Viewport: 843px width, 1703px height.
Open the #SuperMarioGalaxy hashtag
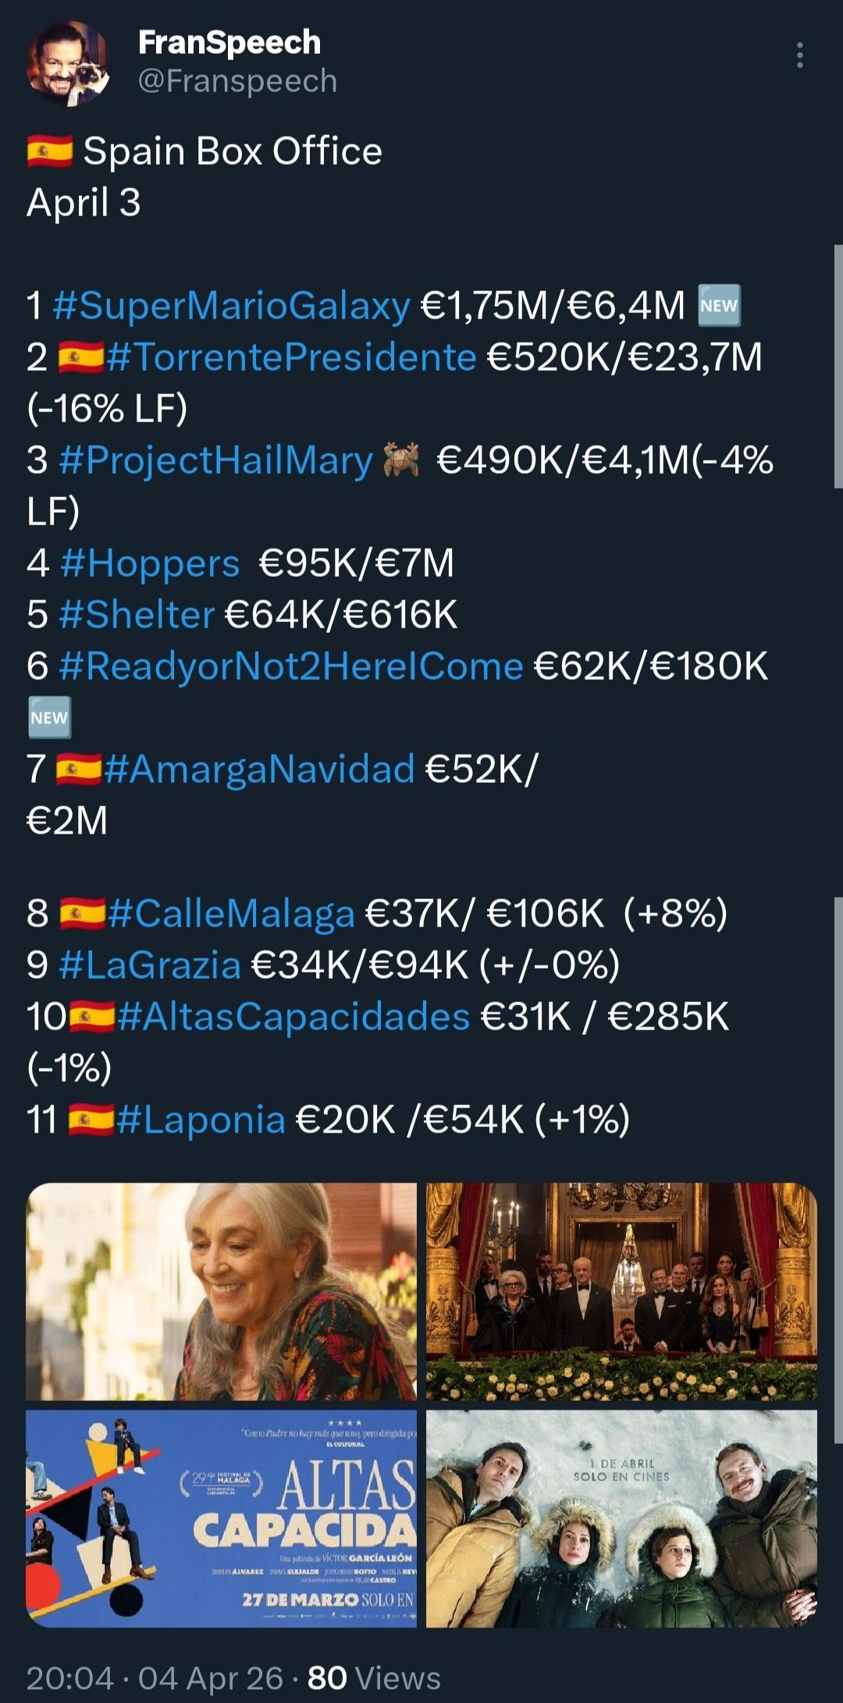click(231, 305)
